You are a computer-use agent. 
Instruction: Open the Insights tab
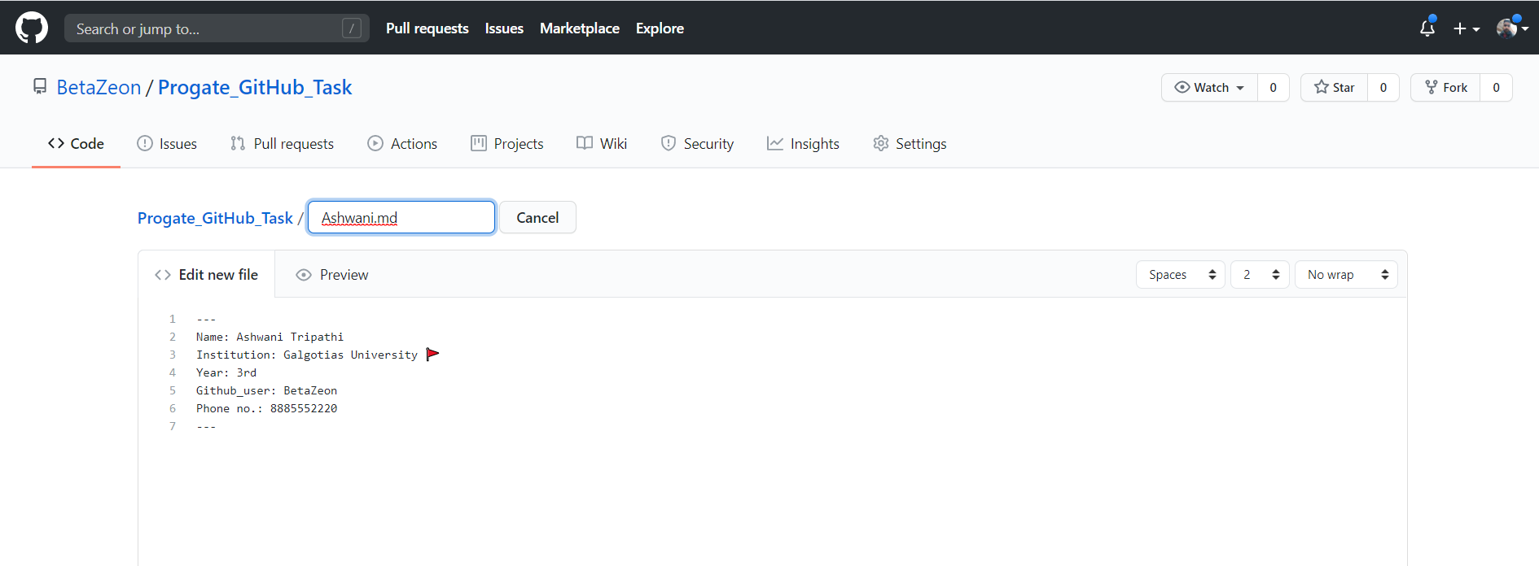(803, 143)
